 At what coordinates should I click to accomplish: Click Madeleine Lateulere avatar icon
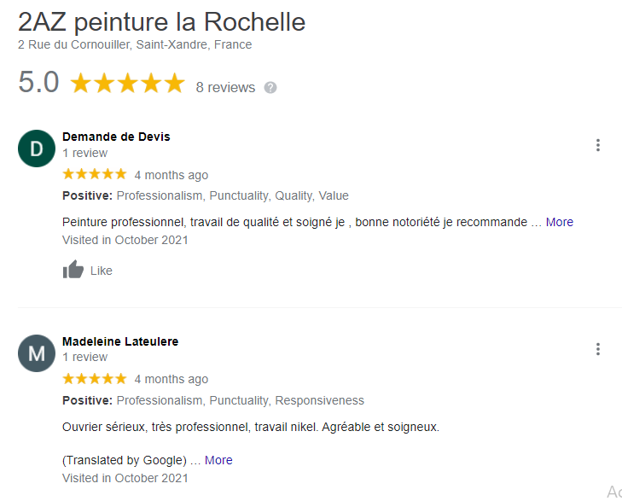pyautogui.click(x=37, y=352)
